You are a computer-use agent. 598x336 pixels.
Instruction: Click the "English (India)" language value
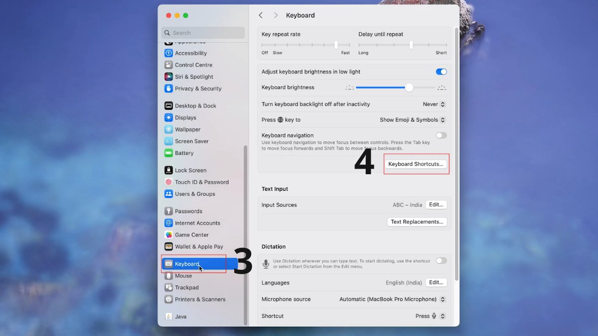click(x=404, y=283)
